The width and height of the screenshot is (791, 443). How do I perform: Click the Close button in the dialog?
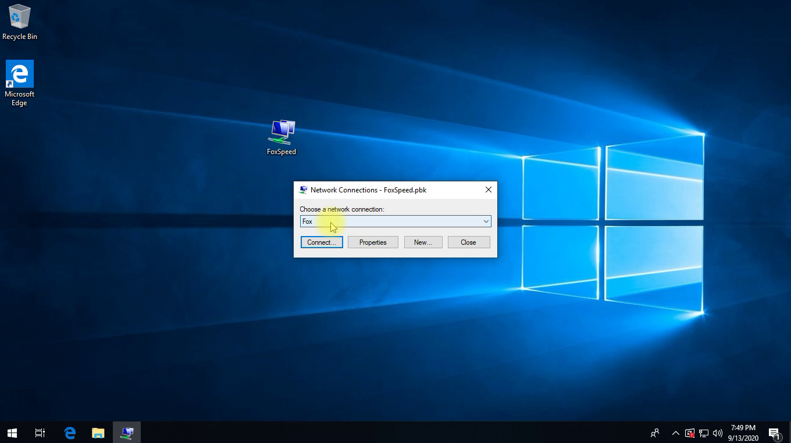[x=468, y=242]
